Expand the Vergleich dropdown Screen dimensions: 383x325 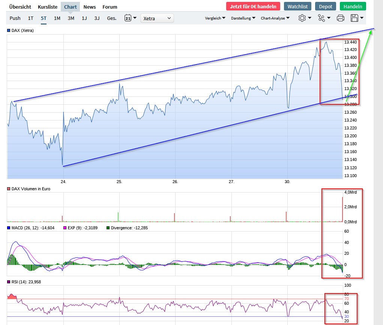215,18
